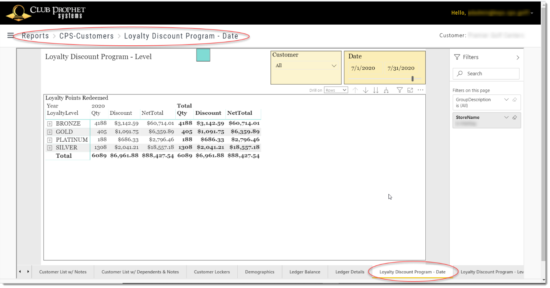
Task: Open visual More options ellipsis
Action: coord(420,90)
